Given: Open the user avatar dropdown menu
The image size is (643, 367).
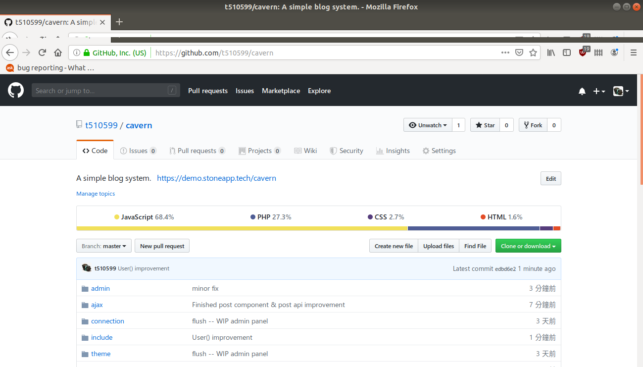Looking at the screenshot, I should pos(621,91).
